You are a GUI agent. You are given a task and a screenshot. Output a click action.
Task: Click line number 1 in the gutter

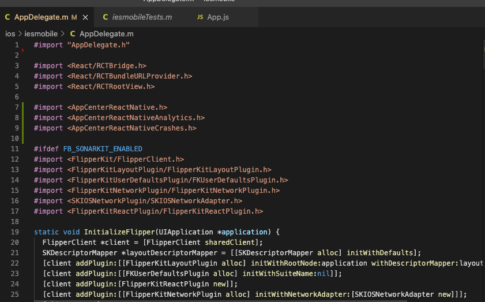coord(17,45)
